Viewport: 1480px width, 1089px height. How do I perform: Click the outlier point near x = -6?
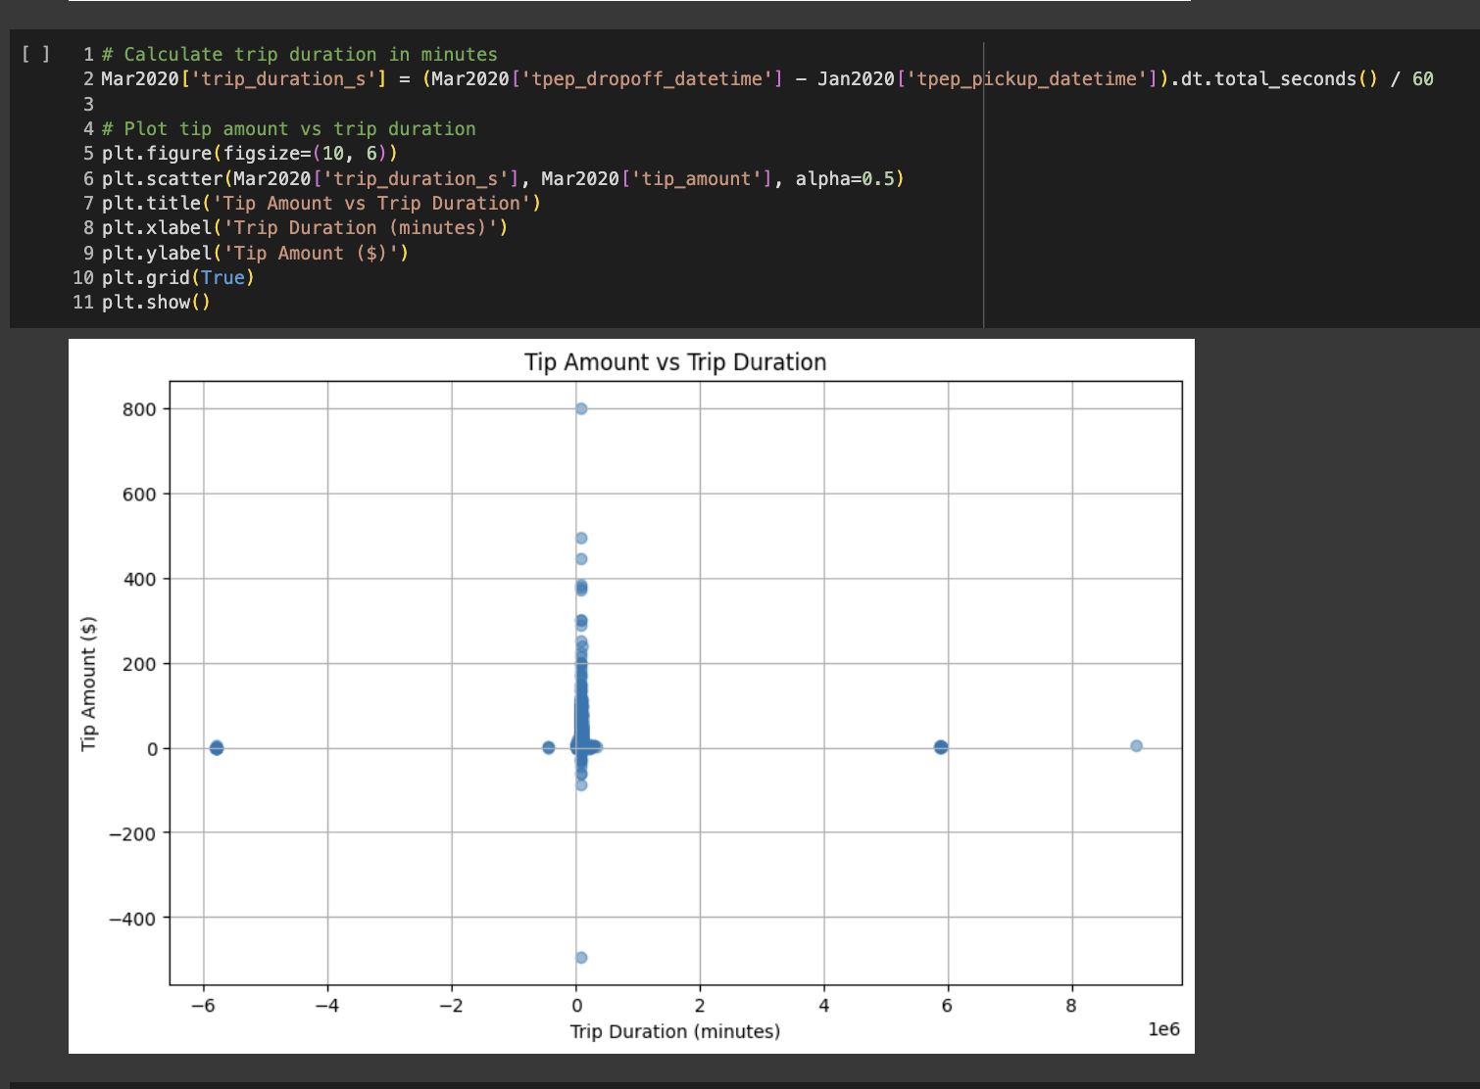coord(217,748)
